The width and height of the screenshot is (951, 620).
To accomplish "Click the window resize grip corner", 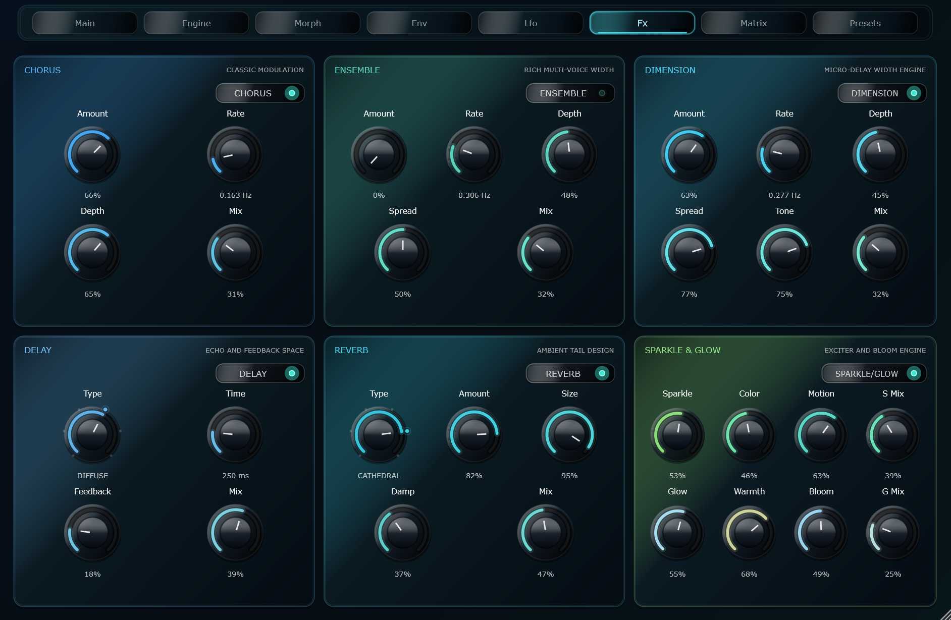I will (x=945, y=614).
